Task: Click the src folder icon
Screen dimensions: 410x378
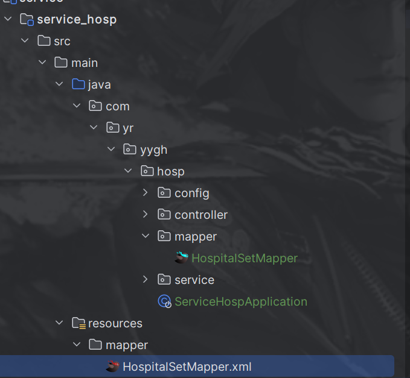Action: 44,41
